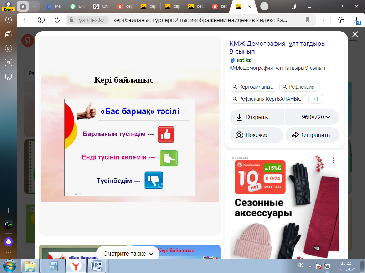Open Microsoft Word from the taskbar
This screenshot has height=273, width=365.
(x=96, y=266)
